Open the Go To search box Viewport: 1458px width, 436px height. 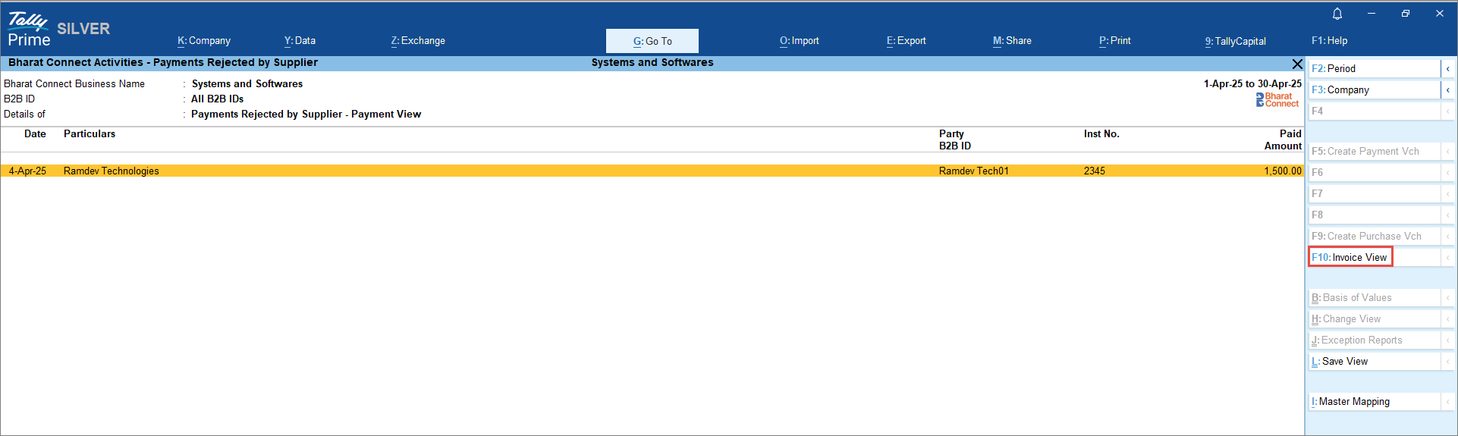pos(652,41)
